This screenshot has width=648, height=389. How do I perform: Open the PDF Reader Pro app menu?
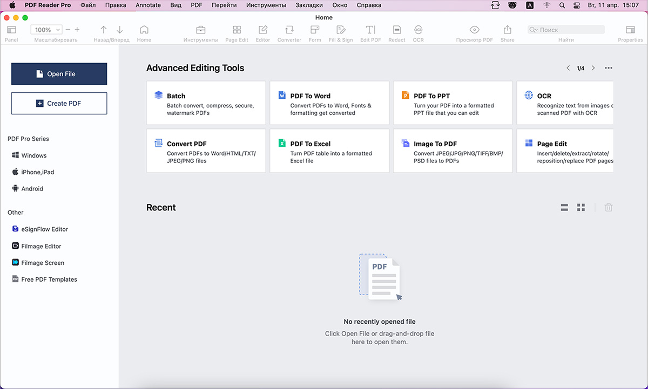tap(48, 5)
